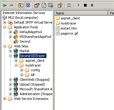Expand the config folder node
The image size is (114, 110).
click(22, 70)
